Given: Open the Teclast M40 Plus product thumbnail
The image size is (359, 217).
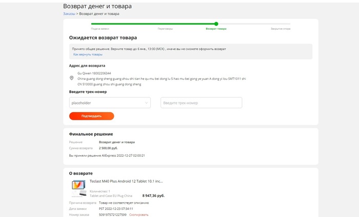Looking at the screenshot, I should pyautogui.click(x=79, y=188).
